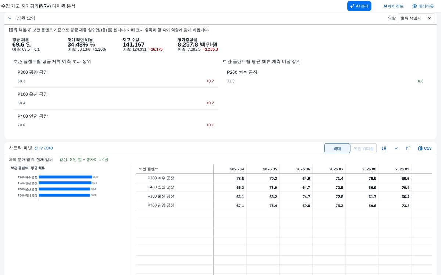
Task: Click the 2026.04 column header
Action: tap(230, 169)
